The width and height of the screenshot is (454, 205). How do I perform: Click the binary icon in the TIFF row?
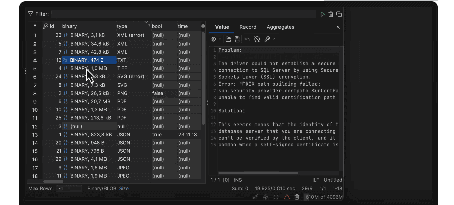coord(66,68)
